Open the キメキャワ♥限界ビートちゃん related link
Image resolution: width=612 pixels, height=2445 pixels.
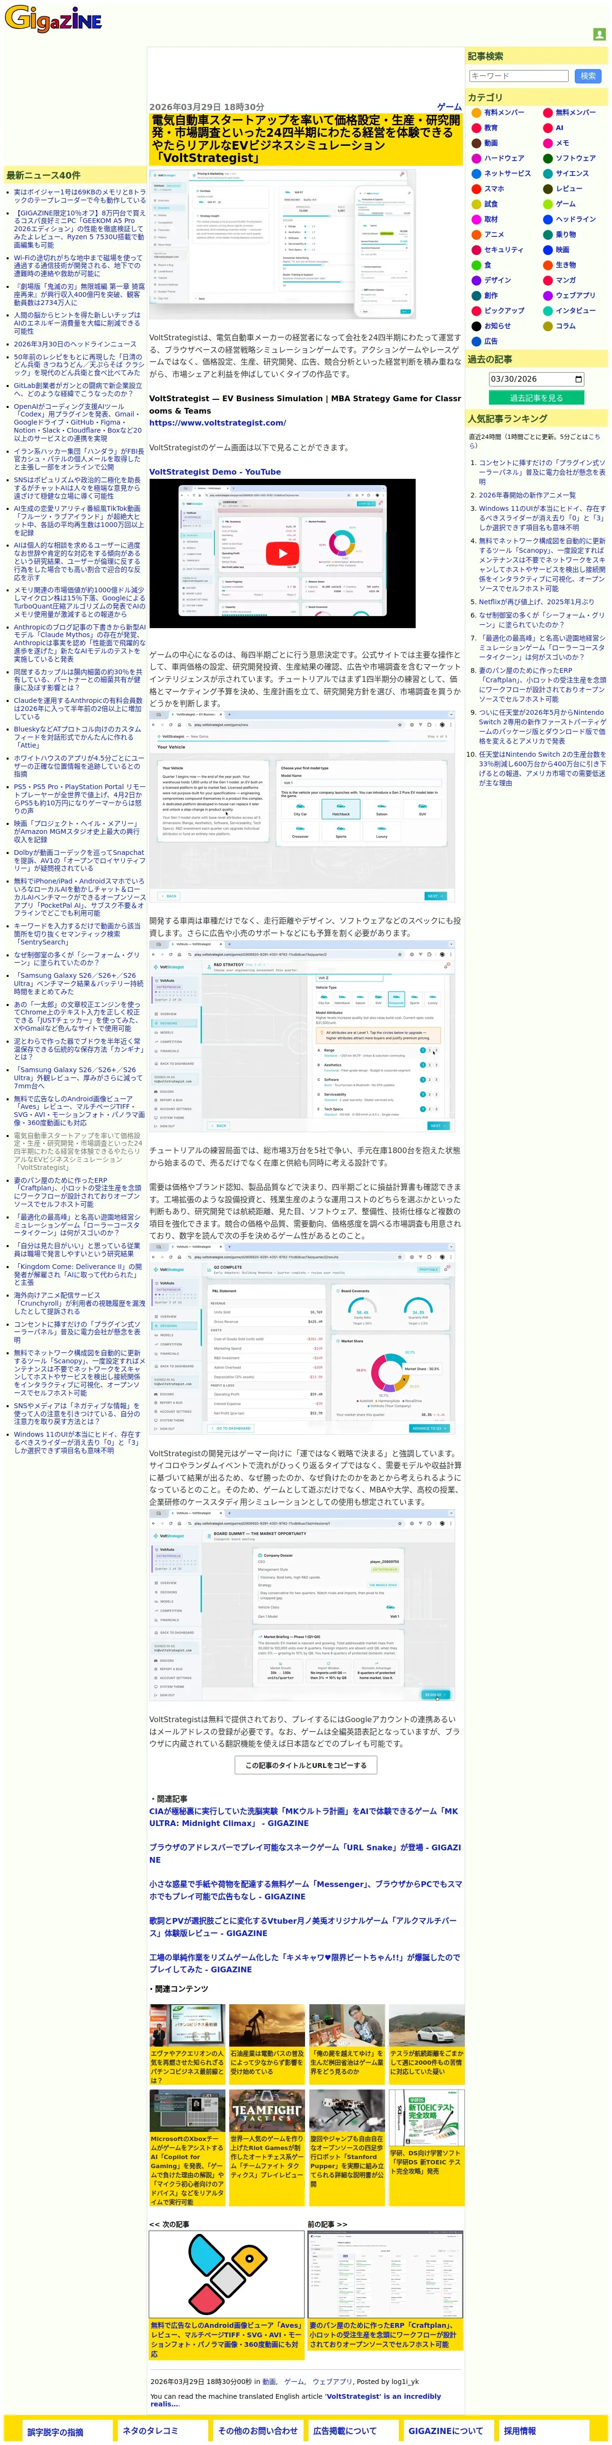pos(305,1963)
